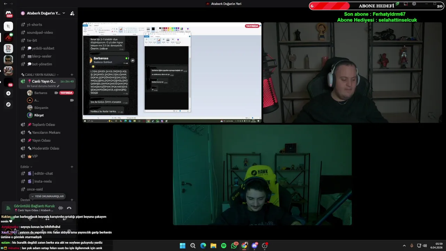Click top-right webcam tile with headphones man
The width and height of the screenshot is (446, 251).
352,73
